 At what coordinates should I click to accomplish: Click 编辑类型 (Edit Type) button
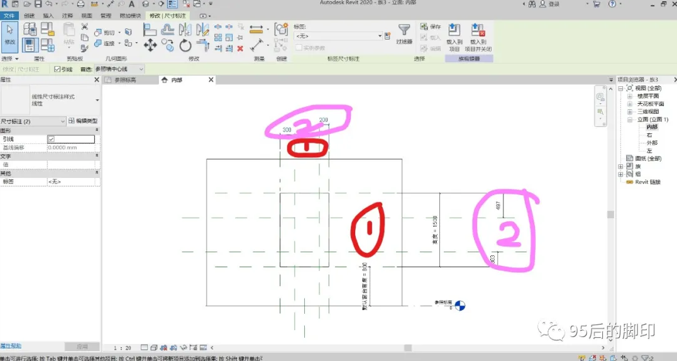[83, 121]
